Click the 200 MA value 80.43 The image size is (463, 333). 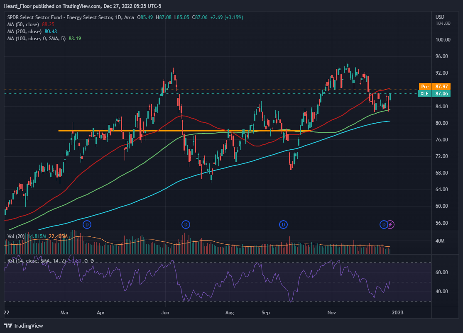click(51, 32)
